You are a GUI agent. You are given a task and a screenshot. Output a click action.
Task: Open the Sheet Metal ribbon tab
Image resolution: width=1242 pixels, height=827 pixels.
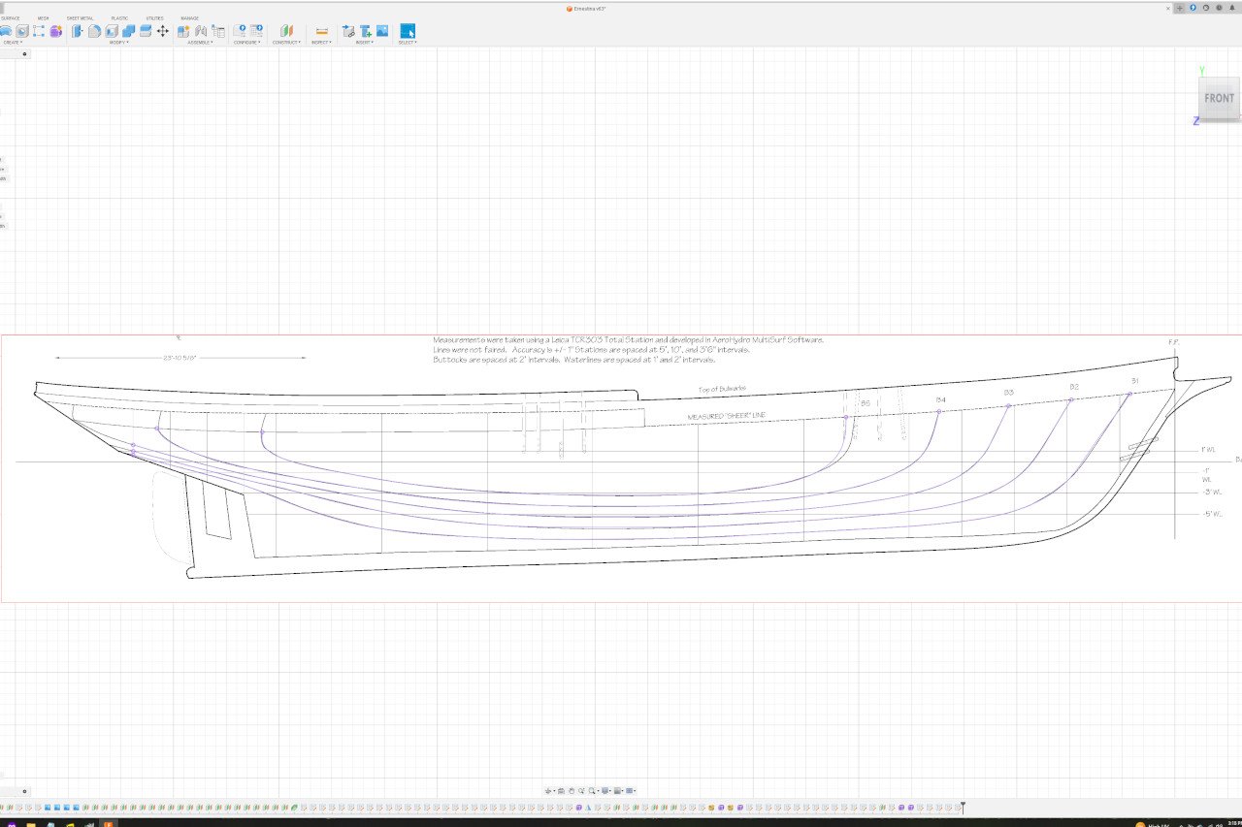click(81, 17)
